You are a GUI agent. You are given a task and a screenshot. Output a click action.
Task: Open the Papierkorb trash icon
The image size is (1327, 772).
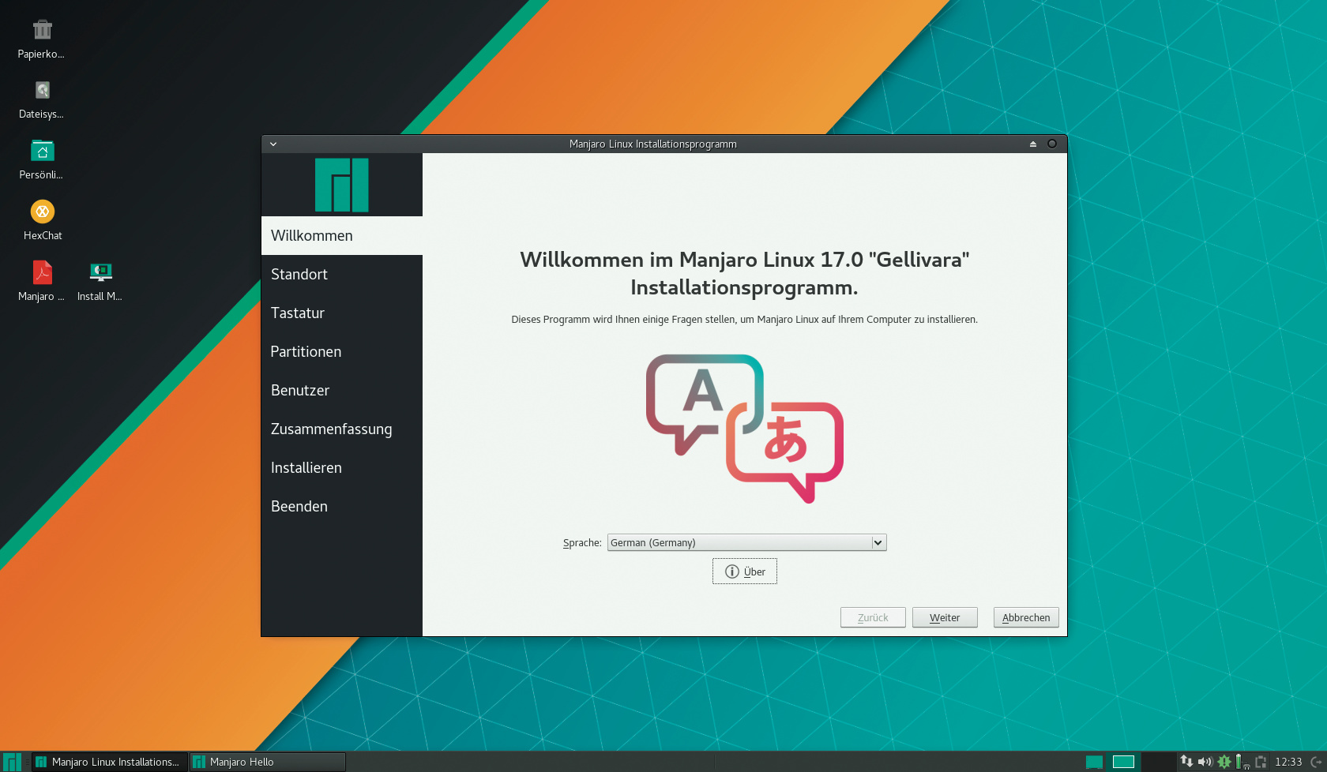coord(42,30)
